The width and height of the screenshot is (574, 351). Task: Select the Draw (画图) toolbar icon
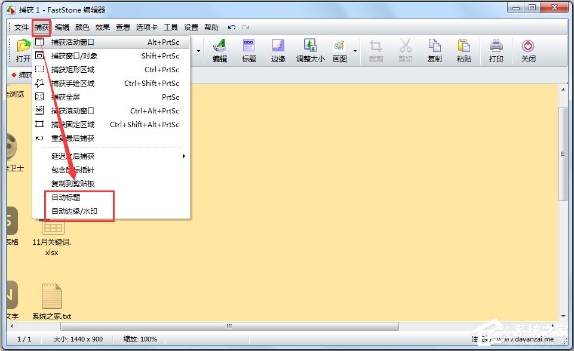point(339,50)
